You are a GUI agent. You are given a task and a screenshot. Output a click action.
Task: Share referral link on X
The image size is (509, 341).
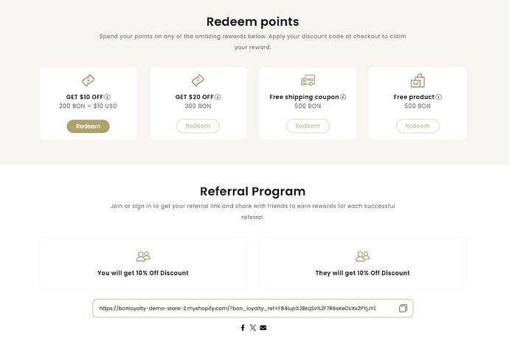pos(253,328)
